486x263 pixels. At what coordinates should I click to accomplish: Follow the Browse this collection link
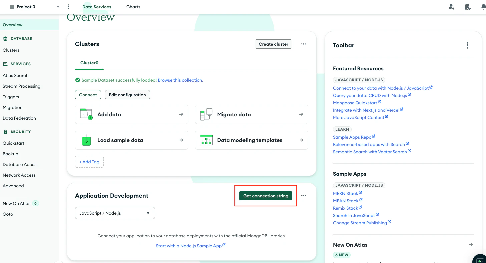click(x=180, y=80)
